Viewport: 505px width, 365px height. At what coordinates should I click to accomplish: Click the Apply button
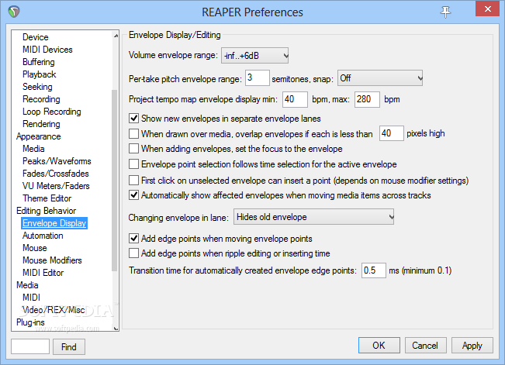pos(472,346)
